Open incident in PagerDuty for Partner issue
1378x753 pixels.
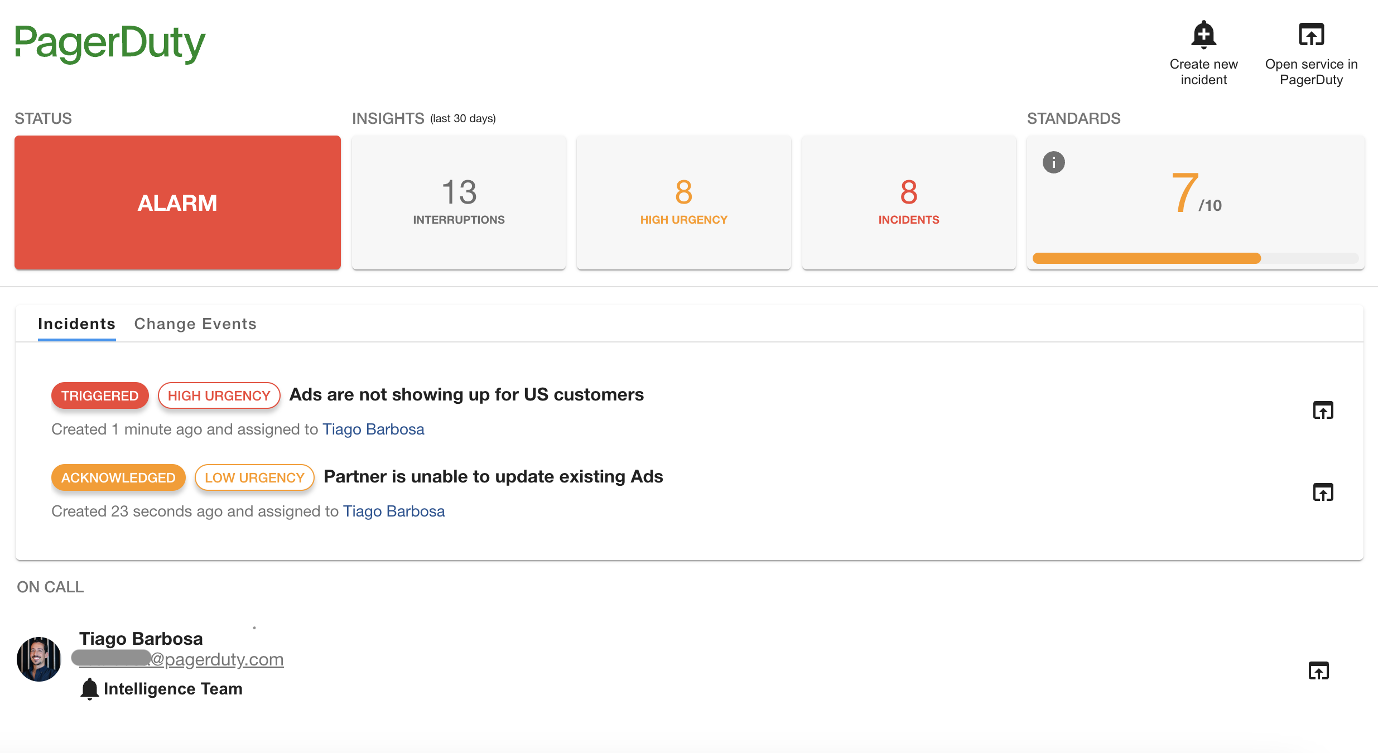(1321, 491)
